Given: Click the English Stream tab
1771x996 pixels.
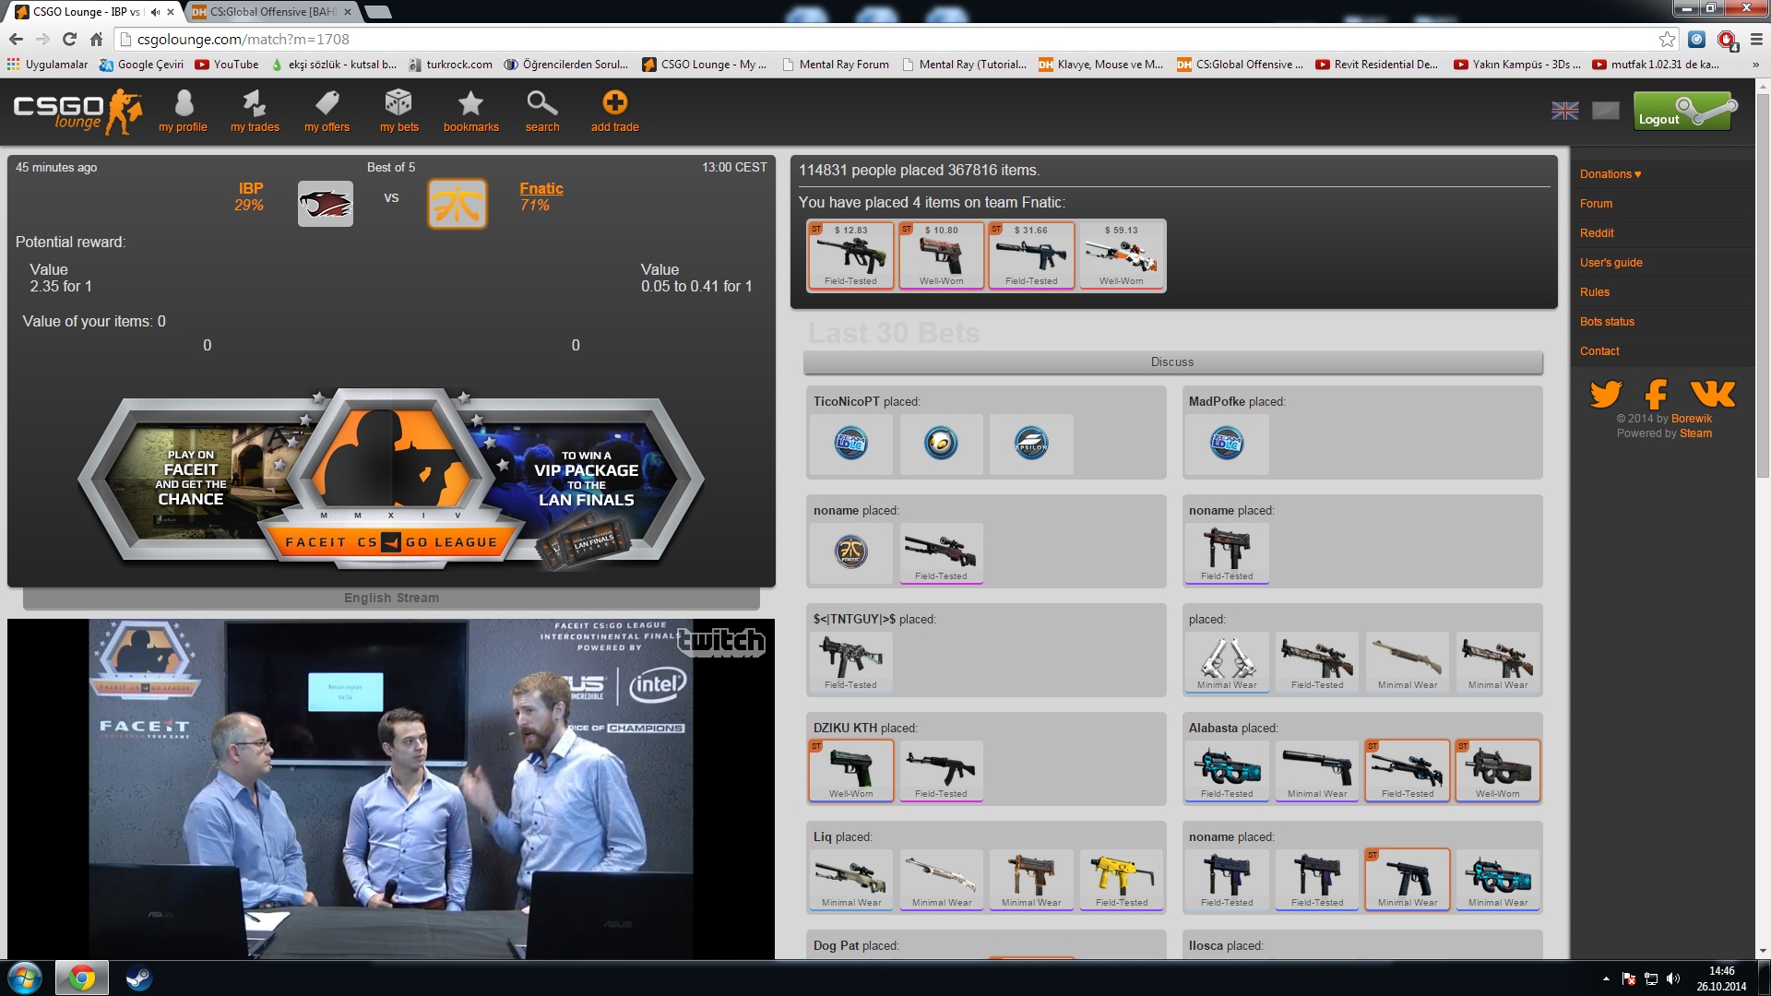Looking at the screenshot, I should pyautogui.click(x=391, y=598).
